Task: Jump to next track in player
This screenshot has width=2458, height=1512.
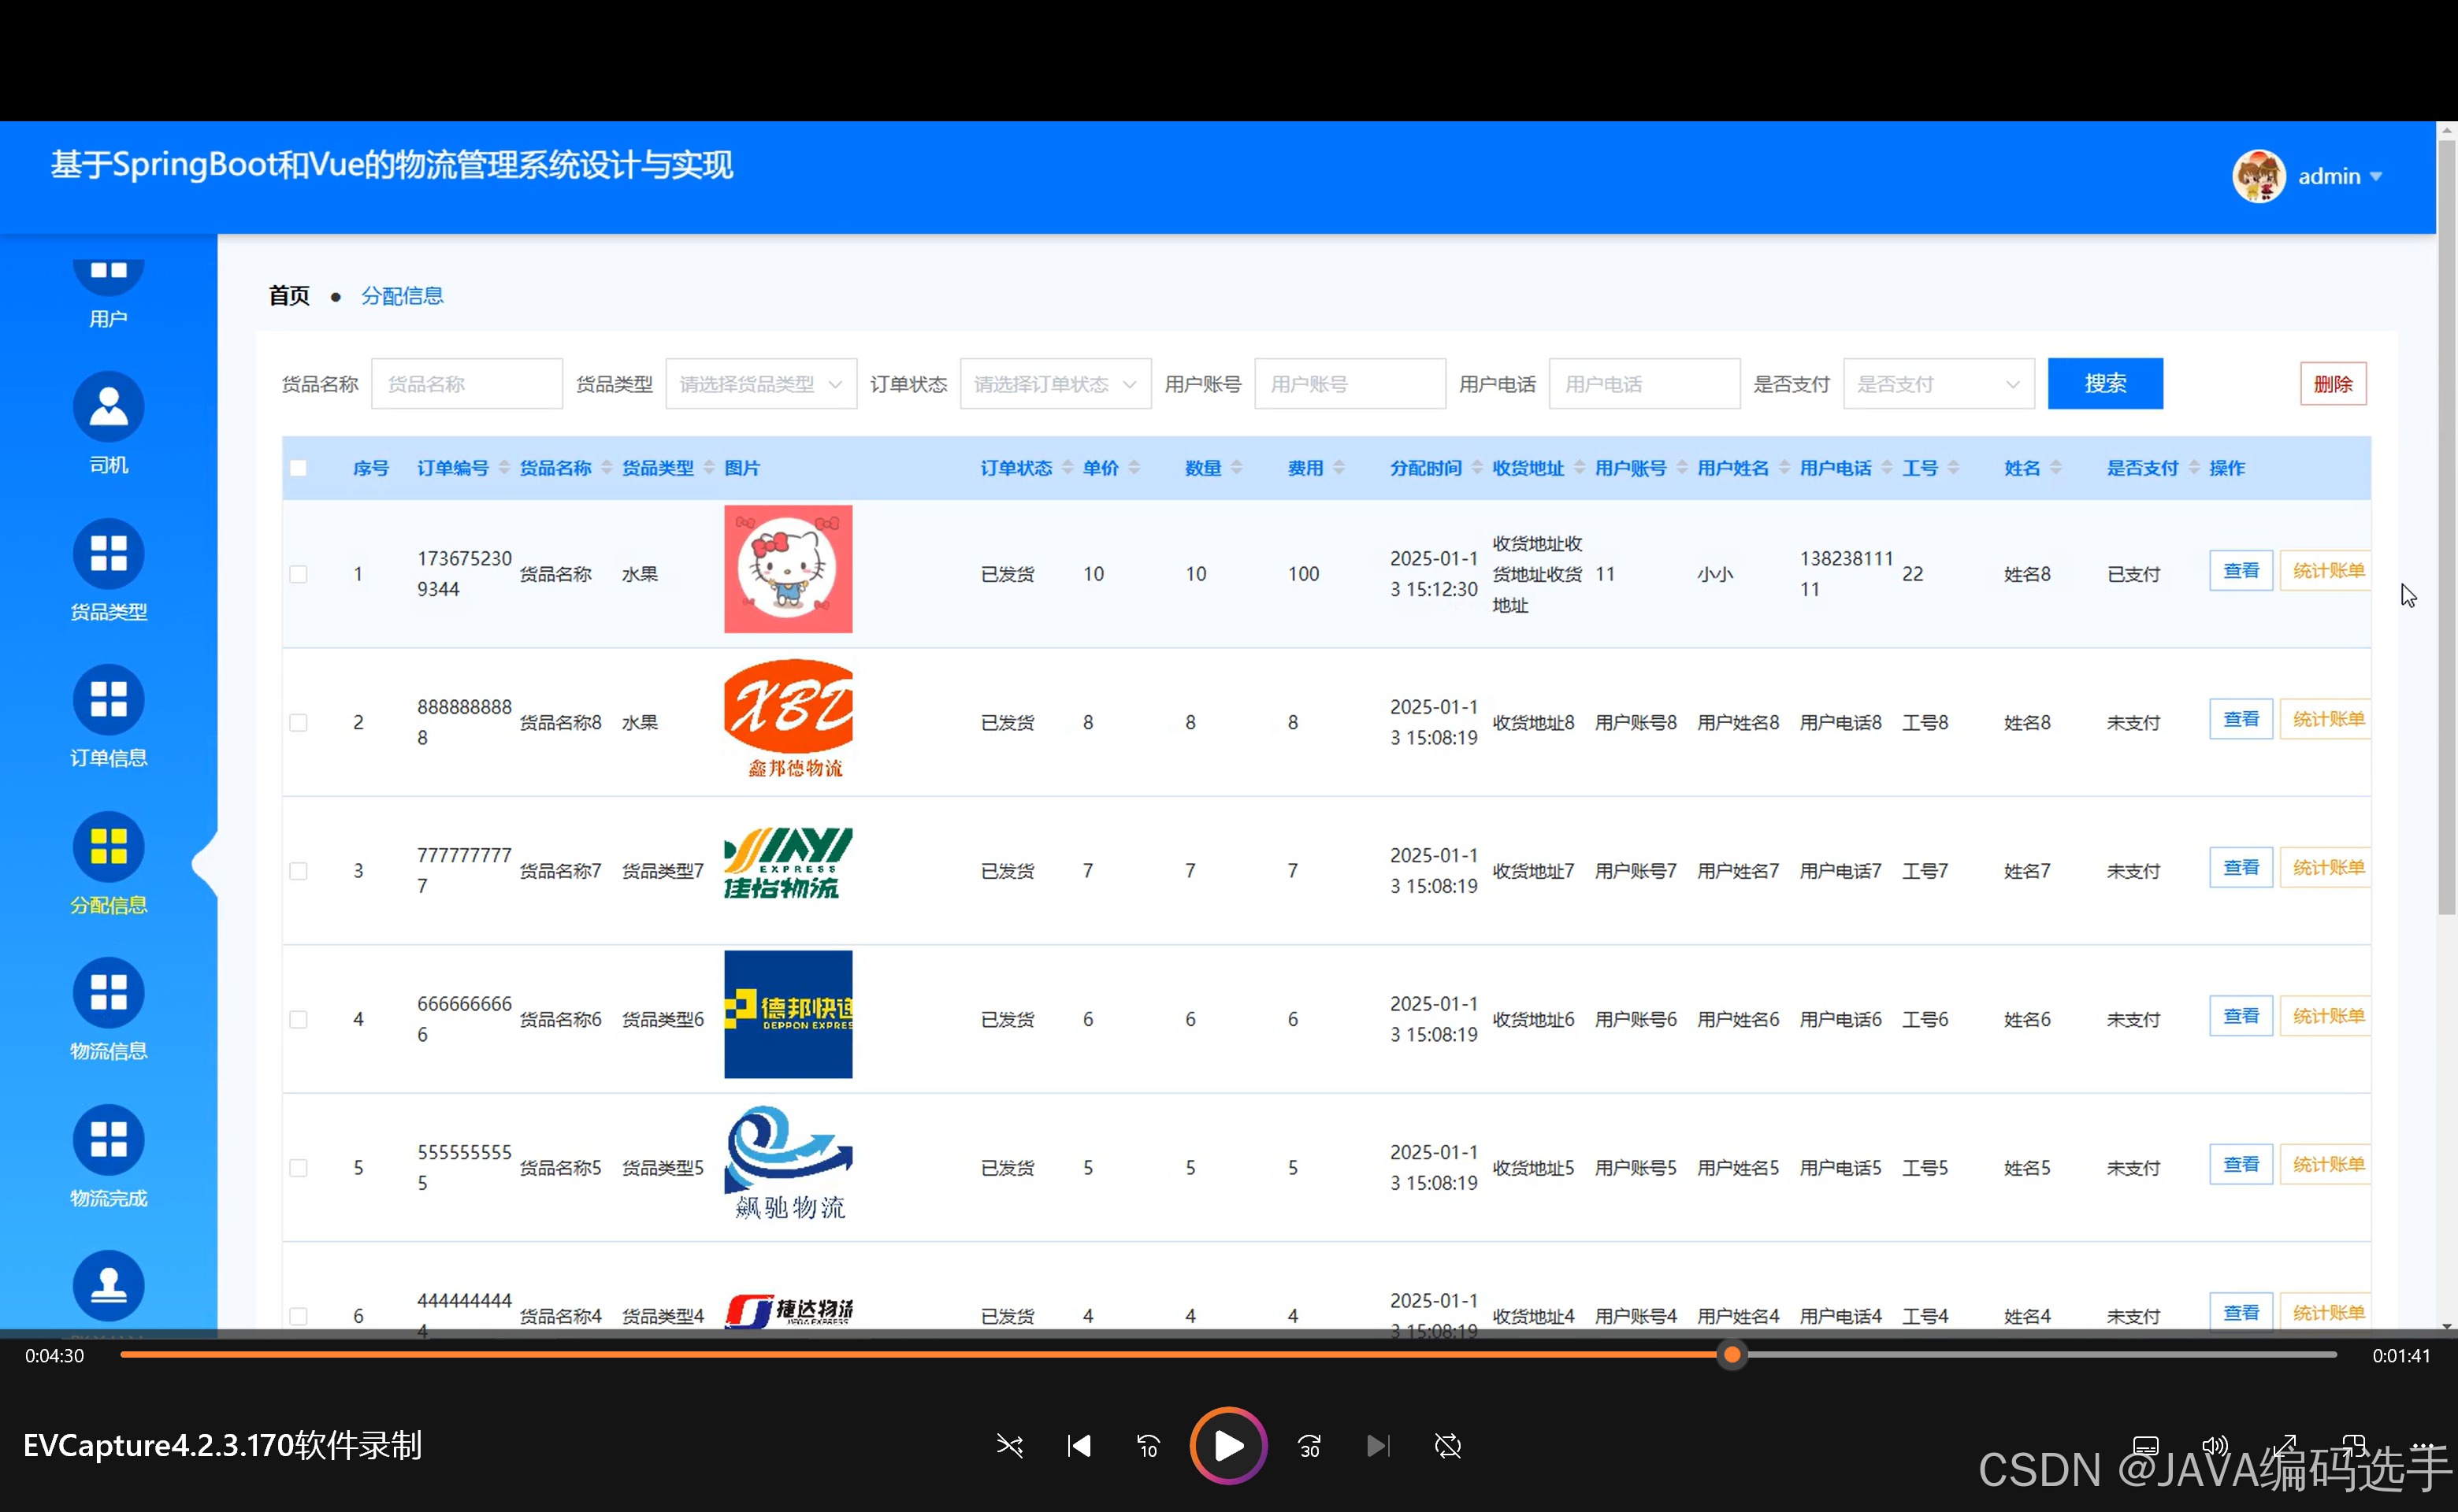Action: tap(1378, 1446)
